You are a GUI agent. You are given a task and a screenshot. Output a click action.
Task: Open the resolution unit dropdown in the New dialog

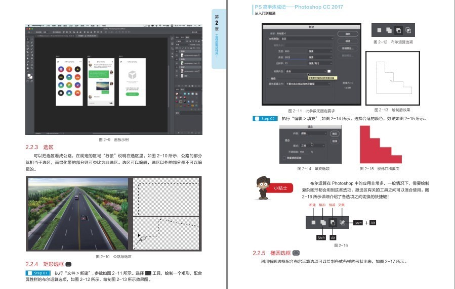[x=320, y=64]
